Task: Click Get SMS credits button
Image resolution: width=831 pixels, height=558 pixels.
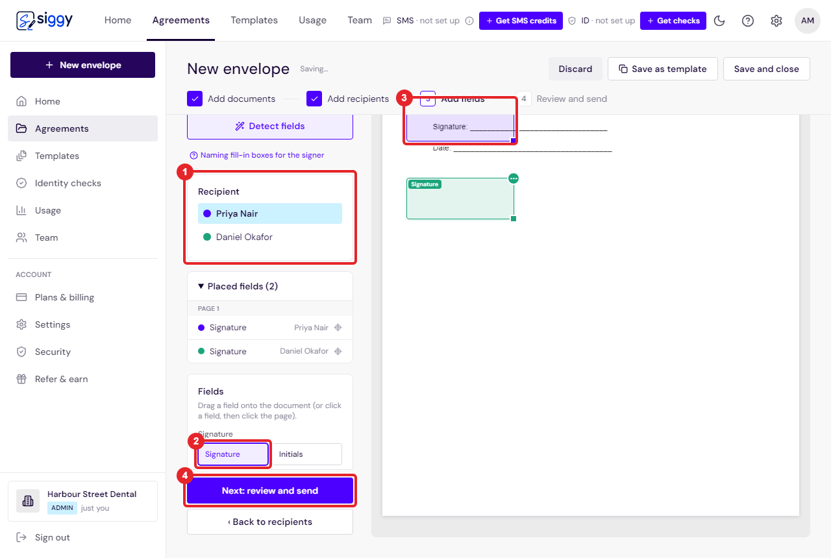Action: [x=521, y=21]
